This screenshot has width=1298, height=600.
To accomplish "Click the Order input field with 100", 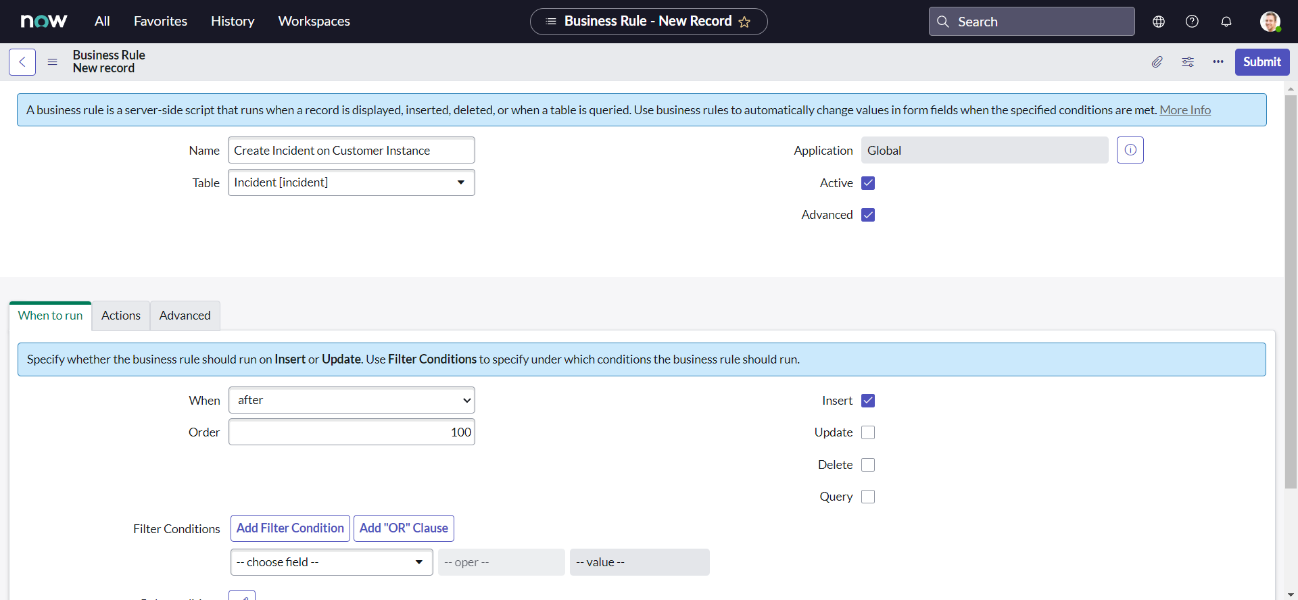I will (352, 432).
